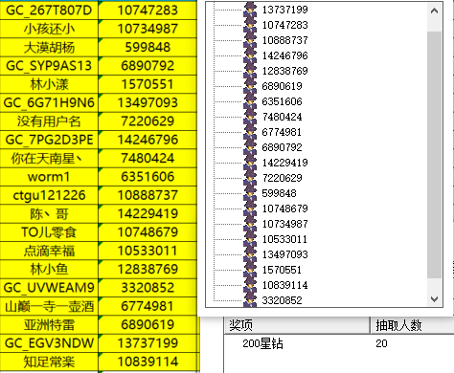Select spreadsheet cell GC_EGV3NDW

(49, 343)
